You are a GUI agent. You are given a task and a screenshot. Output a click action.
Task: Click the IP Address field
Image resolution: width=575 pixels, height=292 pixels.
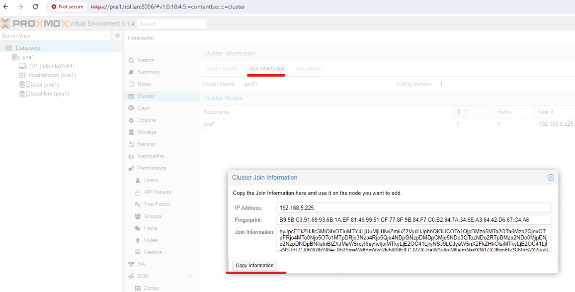pyautogui.click(x=413, y=207)
